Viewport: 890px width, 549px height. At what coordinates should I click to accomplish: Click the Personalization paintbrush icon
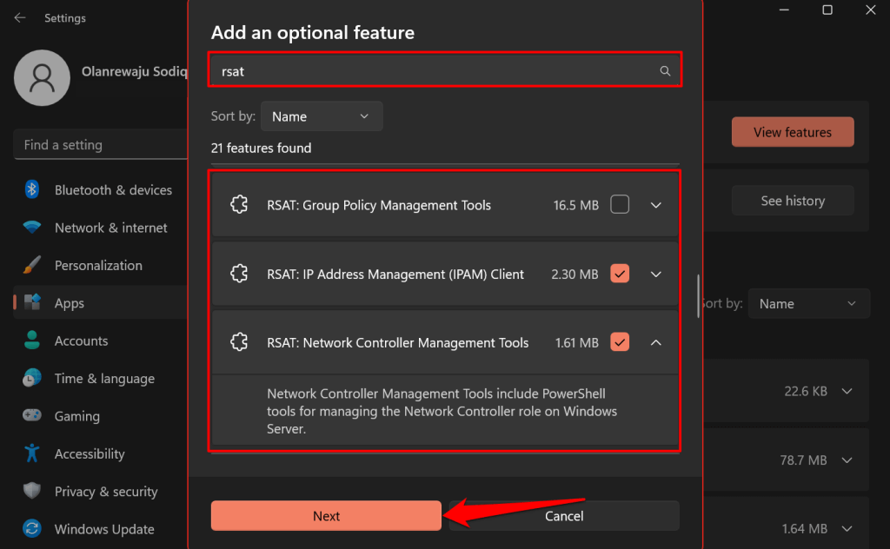[32, 266]
